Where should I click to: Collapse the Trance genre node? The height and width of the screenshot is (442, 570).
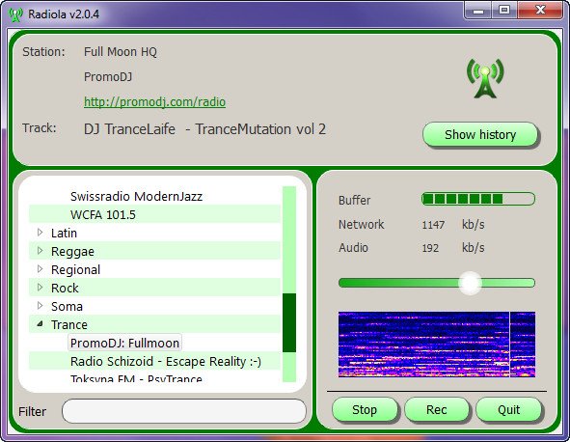point(40,323)
